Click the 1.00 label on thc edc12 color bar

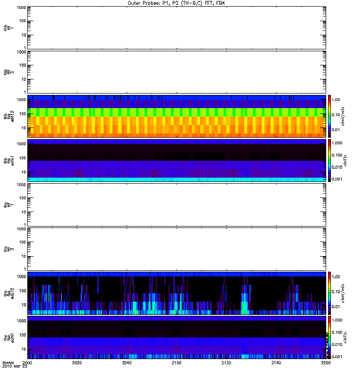(336, 277)
